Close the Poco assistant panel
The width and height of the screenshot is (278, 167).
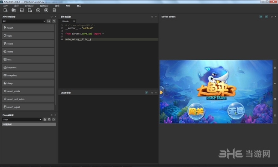click(x=55, y=115)
